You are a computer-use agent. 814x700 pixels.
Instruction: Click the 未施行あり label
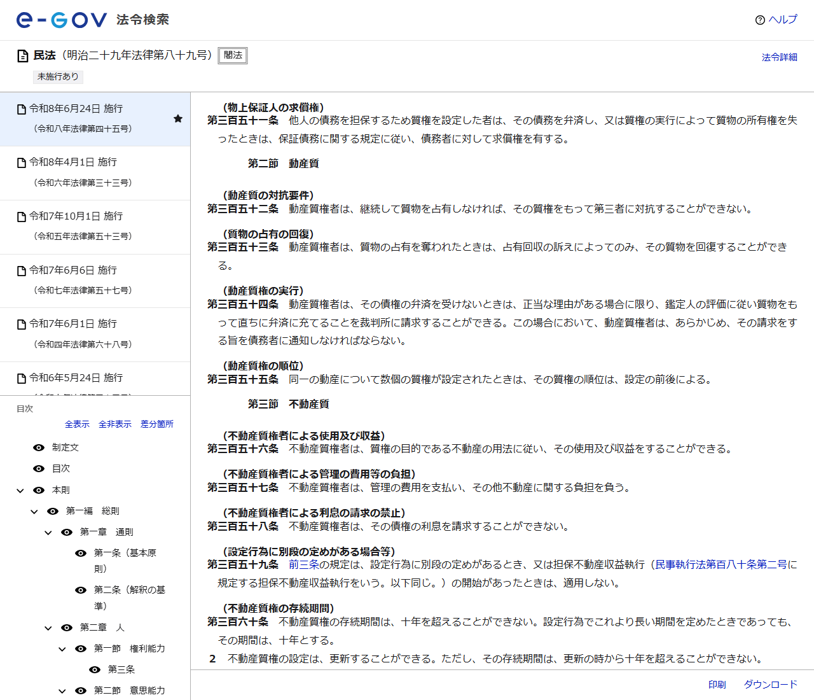tap(58, 76)
